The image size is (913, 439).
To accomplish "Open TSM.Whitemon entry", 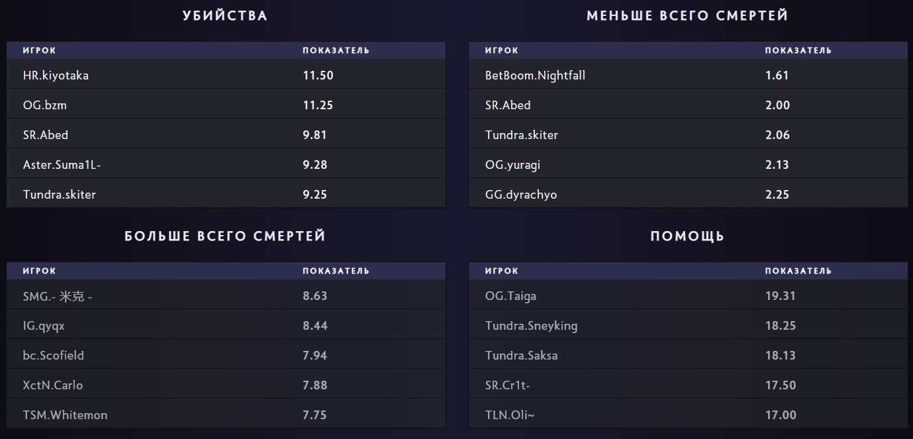I will coord(226,415).
